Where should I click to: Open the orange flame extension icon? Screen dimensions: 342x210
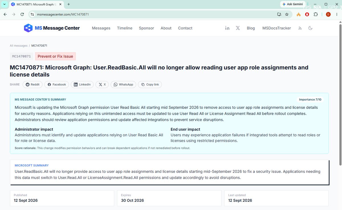(x=299, y=14)
